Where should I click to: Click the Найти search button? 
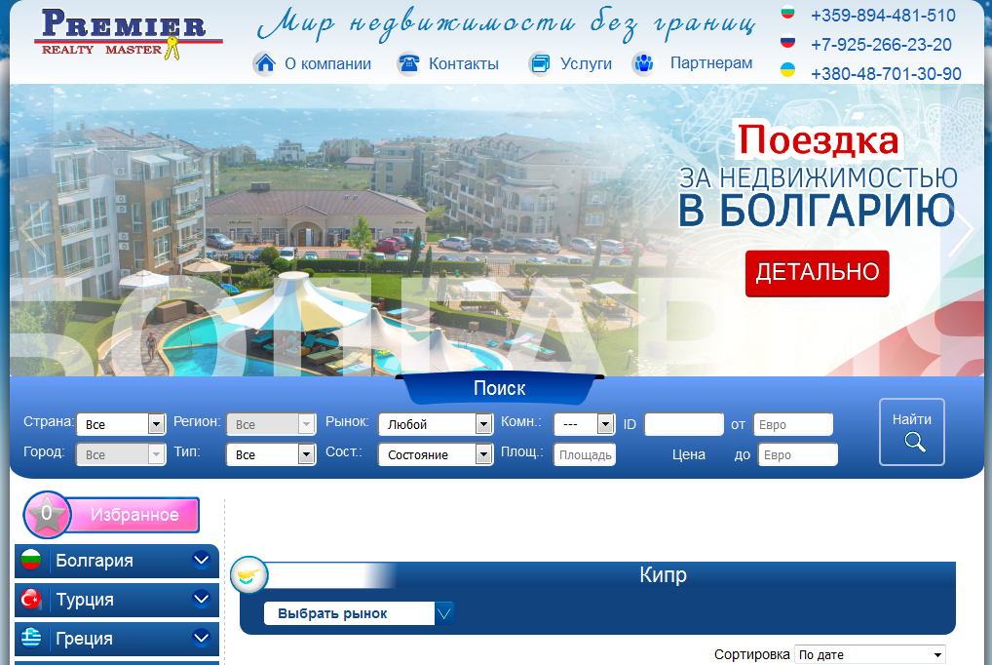(x=912, y=432)
